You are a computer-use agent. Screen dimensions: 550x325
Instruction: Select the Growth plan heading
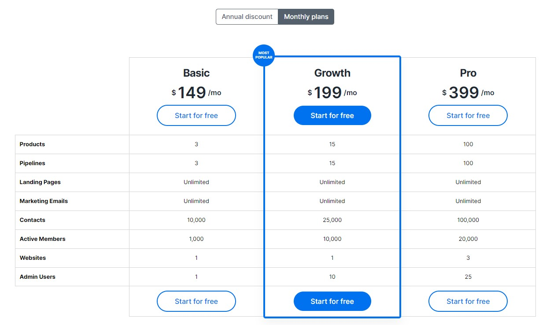pos(332,73)
